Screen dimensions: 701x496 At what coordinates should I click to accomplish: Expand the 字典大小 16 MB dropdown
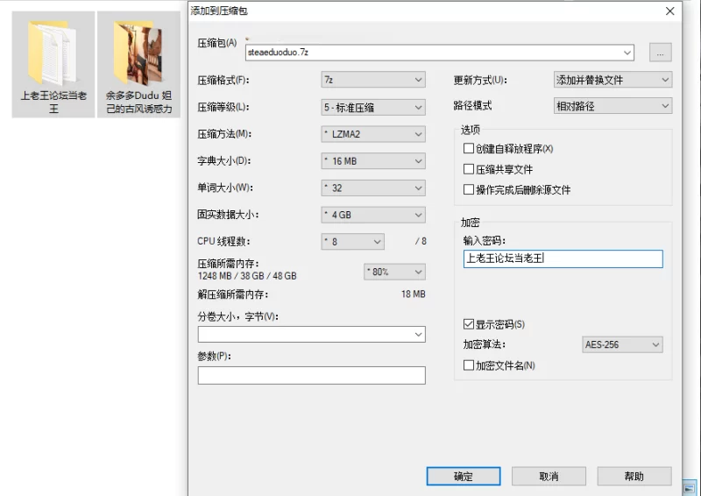(373, 161)
